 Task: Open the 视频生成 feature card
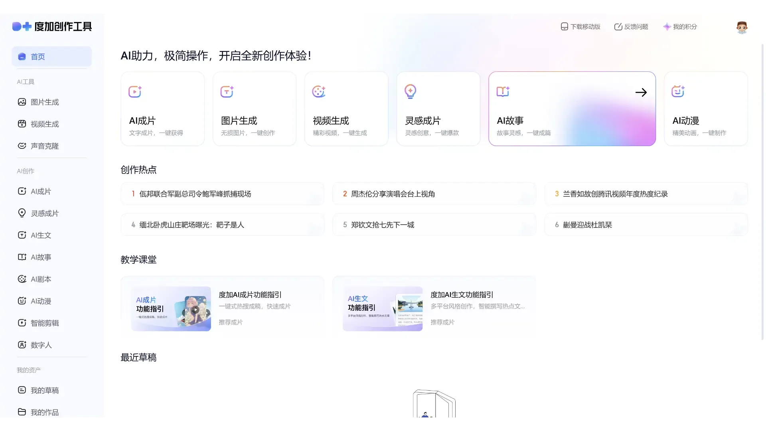[x=346, y=109]
